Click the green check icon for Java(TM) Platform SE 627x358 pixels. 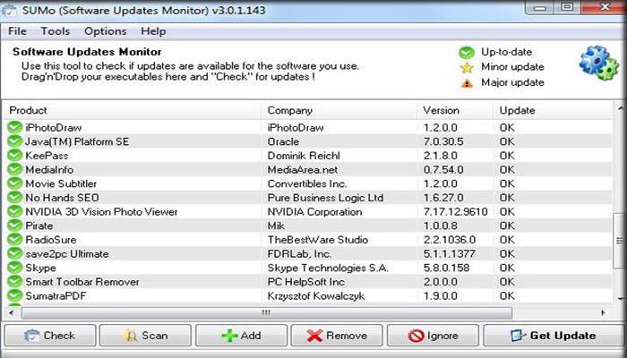[15, 141]
